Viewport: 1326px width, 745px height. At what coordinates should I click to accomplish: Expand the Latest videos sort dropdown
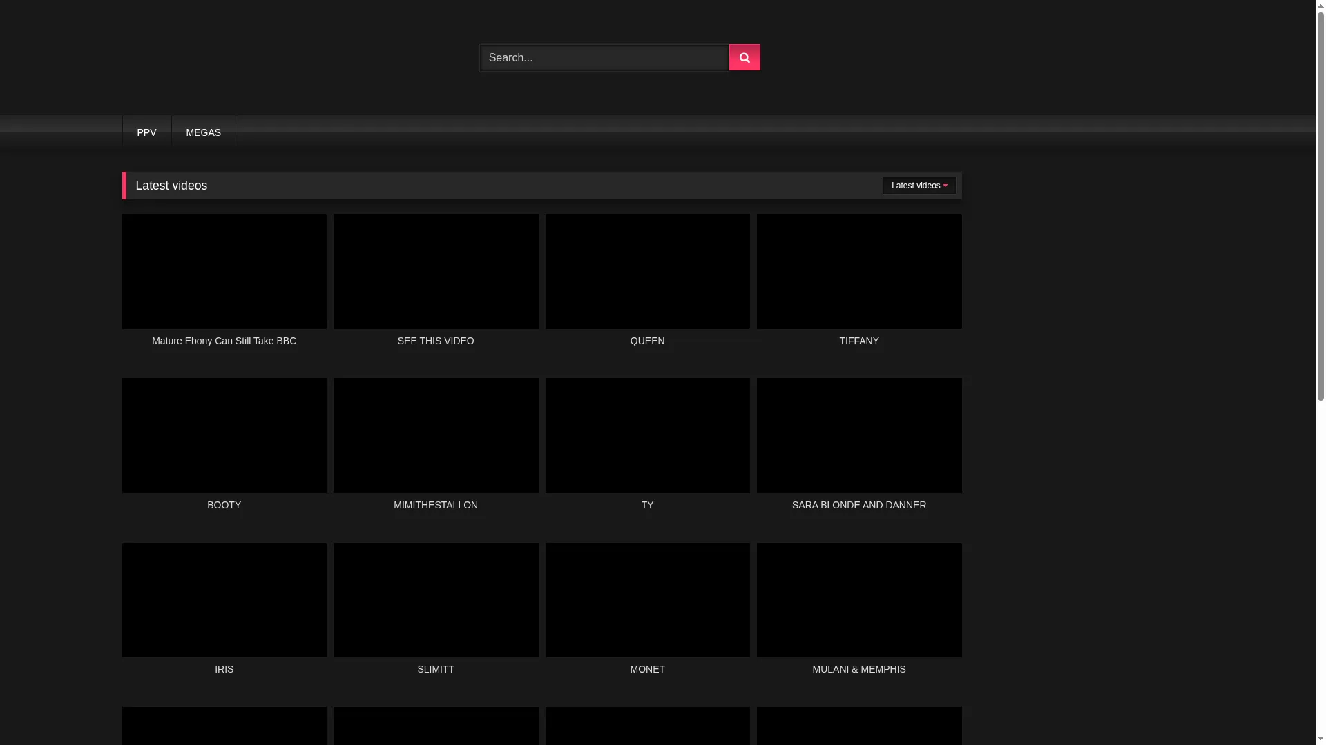[919, 186]
